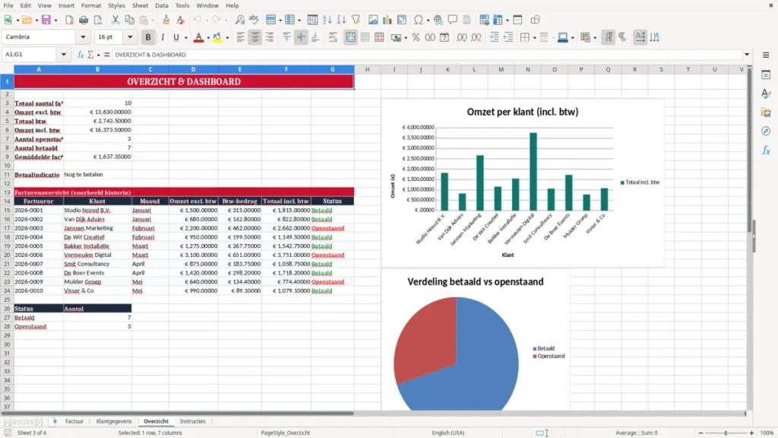Viewport: 778px width, 438px height.
Task: Open the Data menu
Action: point(161,5)
